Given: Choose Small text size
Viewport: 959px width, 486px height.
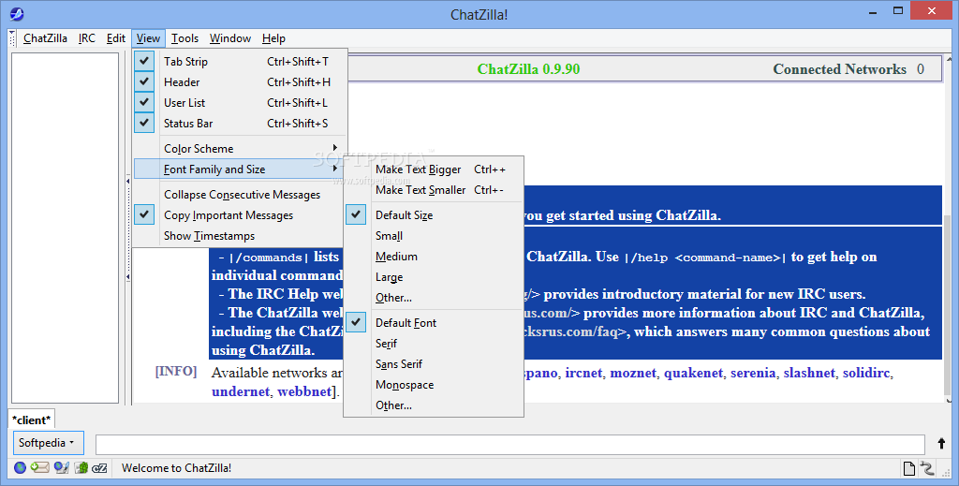Looking at the screenshot, I should point(434,236).
